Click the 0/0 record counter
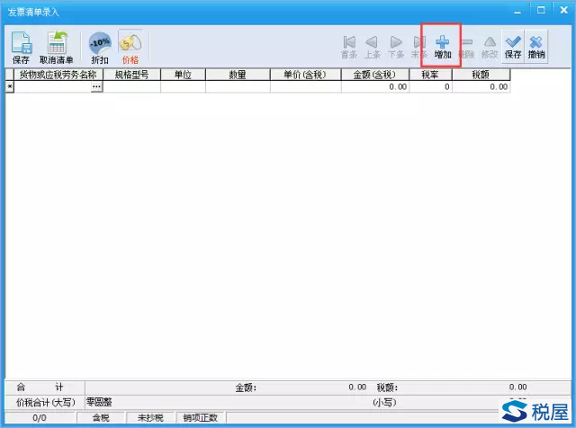 coord(40,418)
